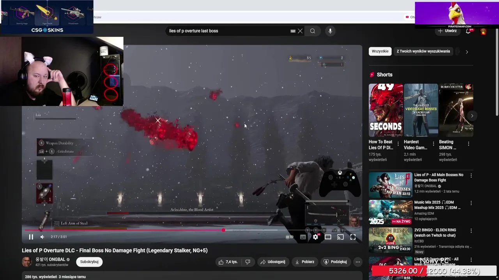Open '2V2 BINGO - ELDEN RING' video
The height and width of the screenshot is (280, 499).
(x=390, y=240)
